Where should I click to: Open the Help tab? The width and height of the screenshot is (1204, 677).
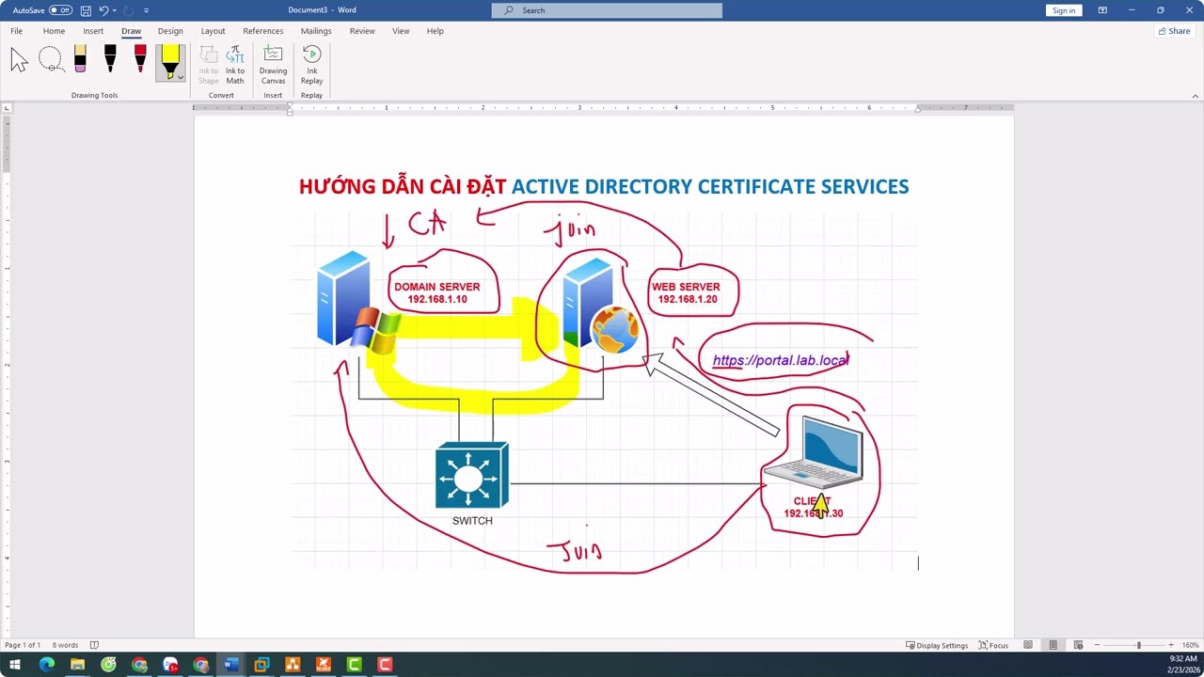point(435,31)
